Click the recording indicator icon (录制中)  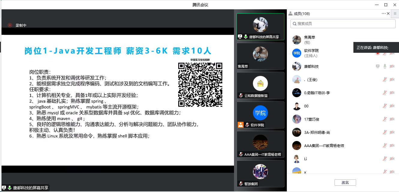(x=10, y=25)
